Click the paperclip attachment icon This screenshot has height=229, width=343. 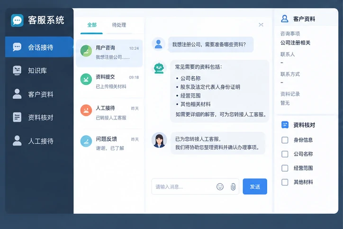point(233,187)
